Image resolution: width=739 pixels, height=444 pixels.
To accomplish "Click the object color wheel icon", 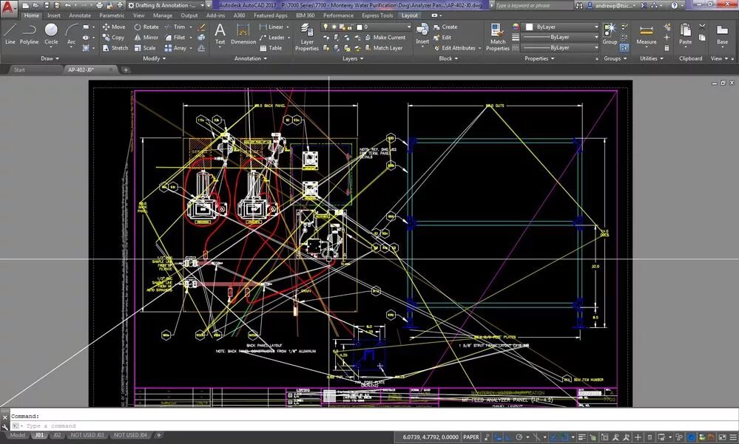I will pyautogui.click(x=515, y=27).
